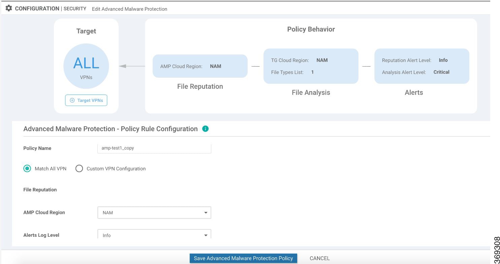Click the ALL VPNs target circle
This screenshot has height=264, width=500.
tap(86, 66)
